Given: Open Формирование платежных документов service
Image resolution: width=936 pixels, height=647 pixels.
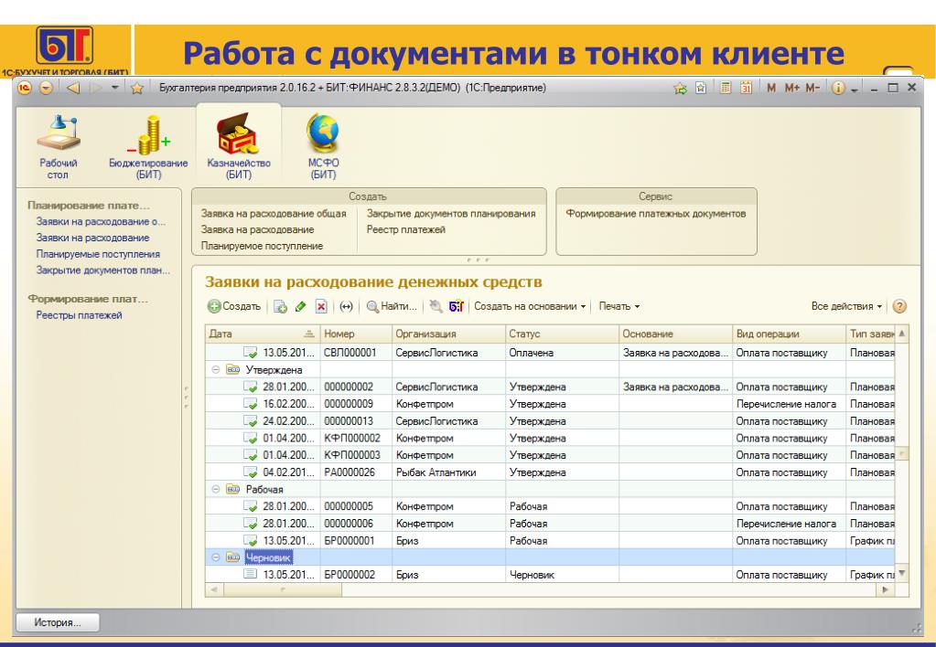Looking at the screenshot, I should click(x=656, y=214).
